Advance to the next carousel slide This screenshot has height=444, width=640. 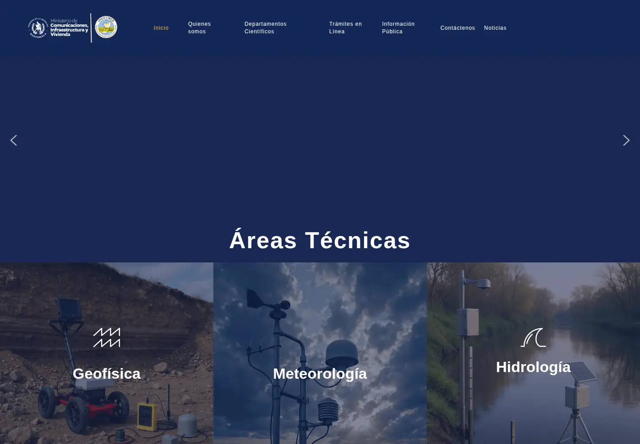click(x=626, y=140)
